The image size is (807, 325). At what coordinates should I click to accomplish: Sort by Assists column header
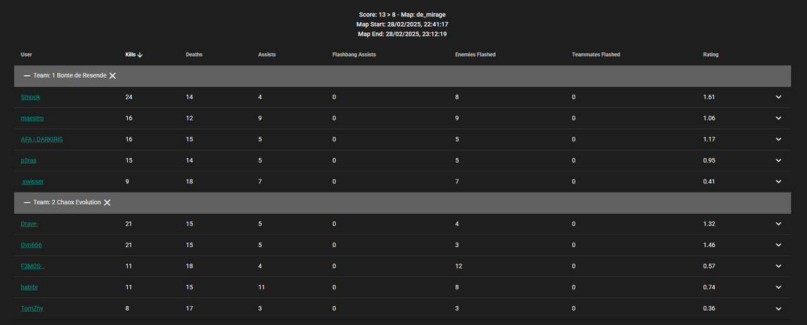(x=267, y=54)
